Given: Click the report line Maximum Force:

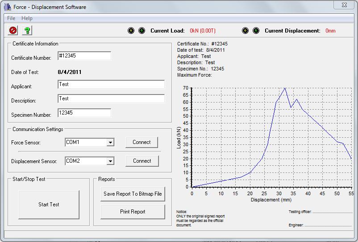Looking at the screenshot, I should pos(195,75).
